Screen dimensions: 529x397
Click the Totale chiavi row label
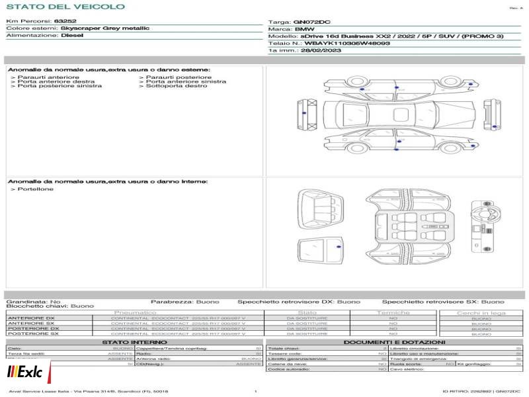coord(284,349)
